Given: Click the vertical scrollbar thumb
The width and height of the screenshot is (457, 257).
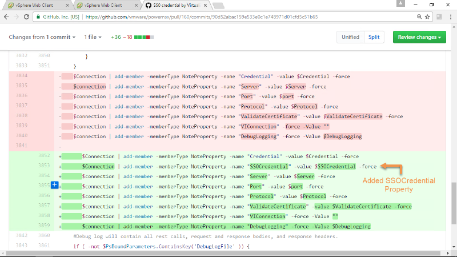Looking at the screenshot, I should click(454, 203).
